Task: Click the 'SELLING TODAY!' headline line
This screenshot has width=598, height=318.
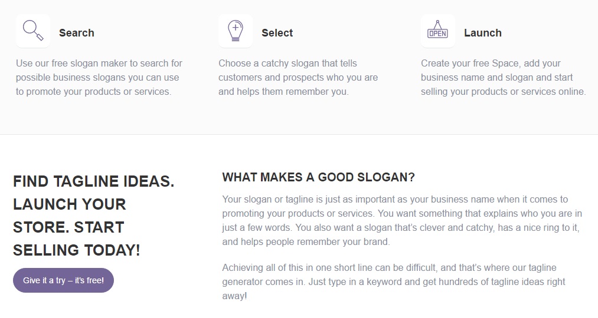Action: 76,250
